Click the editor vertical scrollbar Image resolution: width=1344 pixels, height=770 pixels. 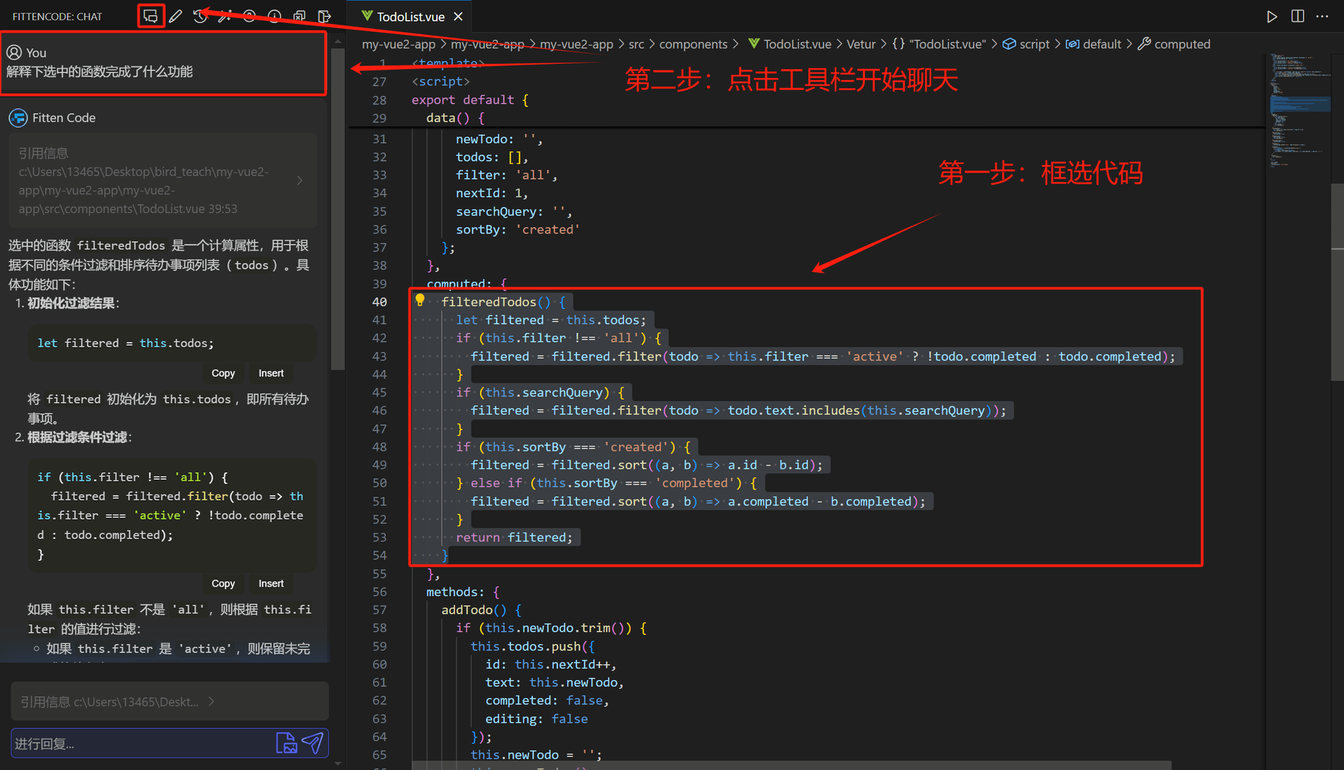coord(1337,282)
